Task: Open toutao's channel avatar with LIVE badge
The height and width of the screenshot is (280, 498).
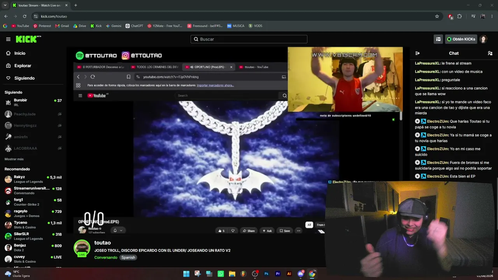Action: click(x=82, y=248)
